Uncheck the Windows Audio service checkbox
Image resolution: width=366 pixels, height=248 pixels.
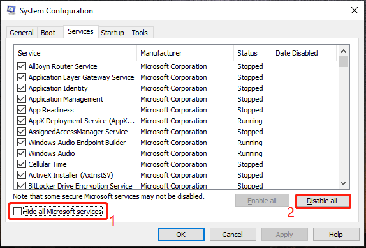click(x=21, y=153)
